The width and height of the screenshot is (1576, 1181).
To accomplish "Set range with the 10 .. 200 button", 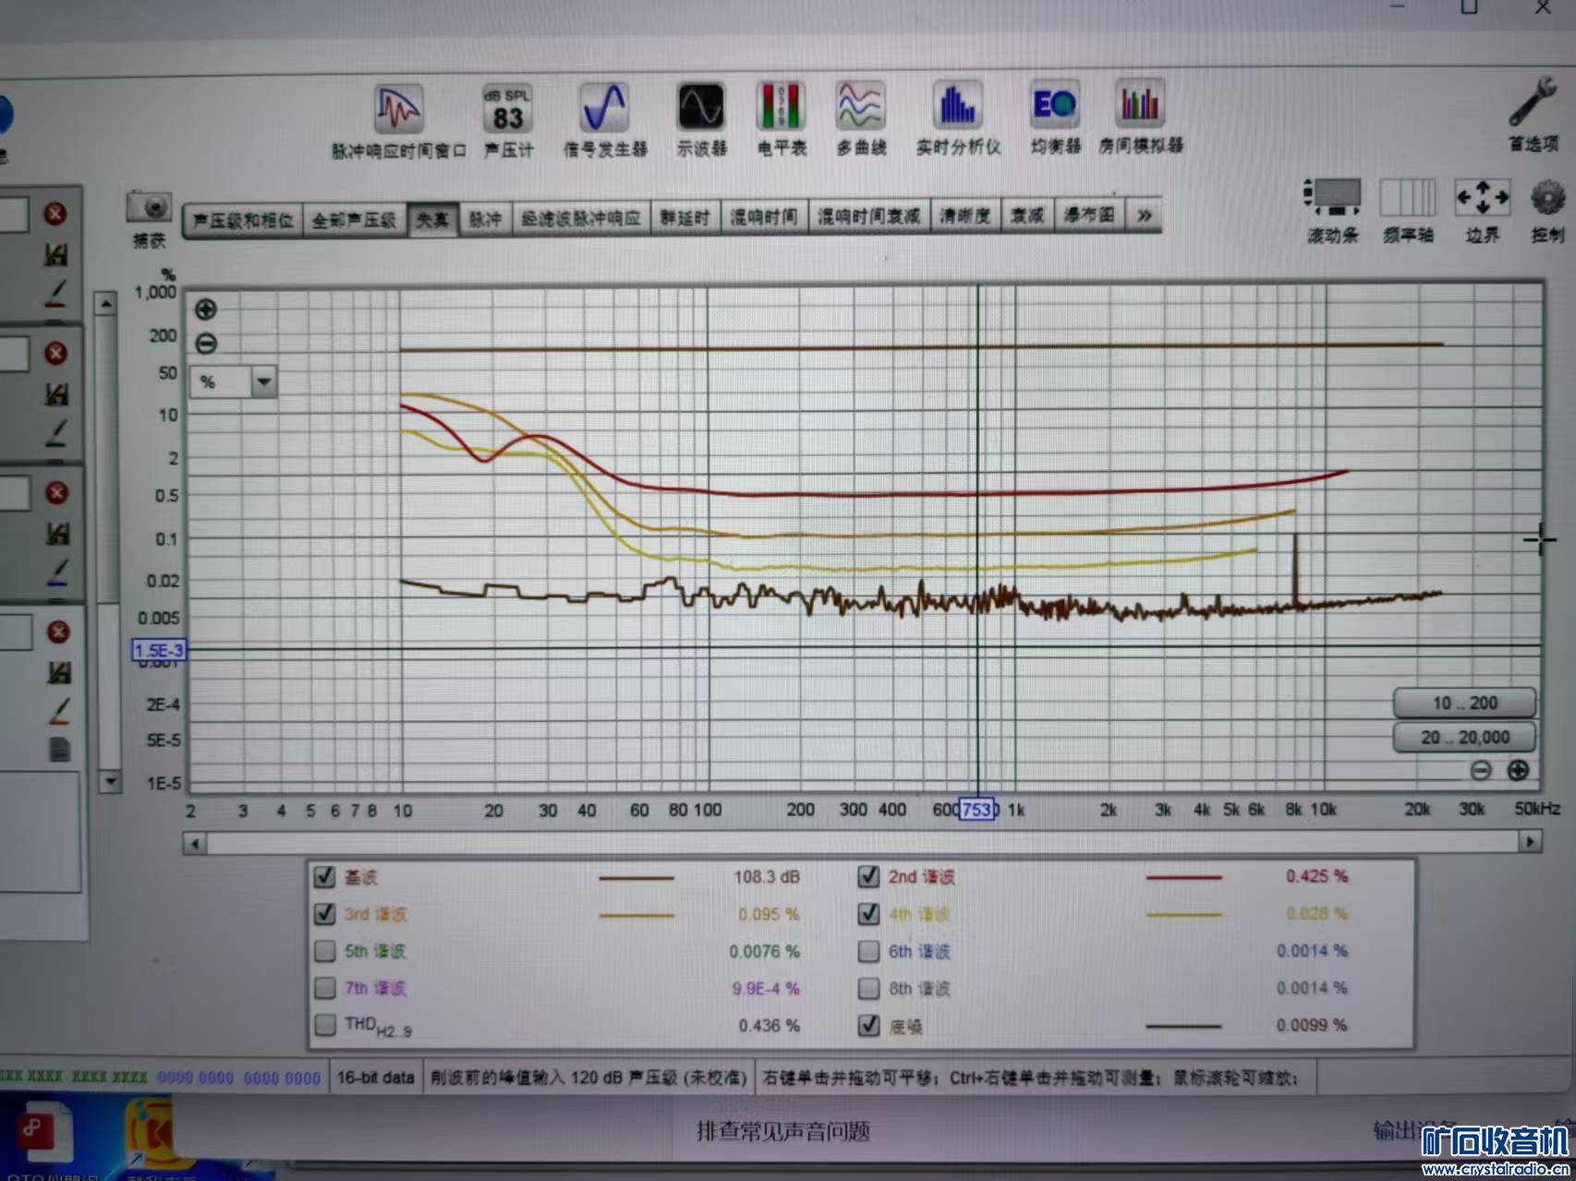I will click(1464, 703).
